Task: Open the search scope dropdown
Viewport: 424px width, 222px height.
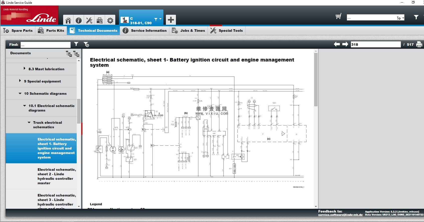Action: (x=400, y=18)
